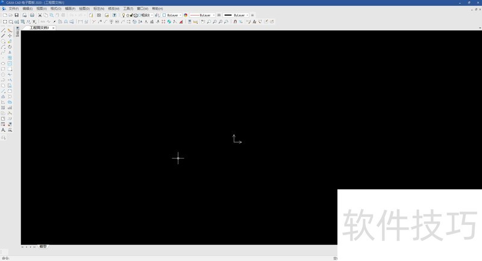Click the layer light bulb icon

point(124,15)
